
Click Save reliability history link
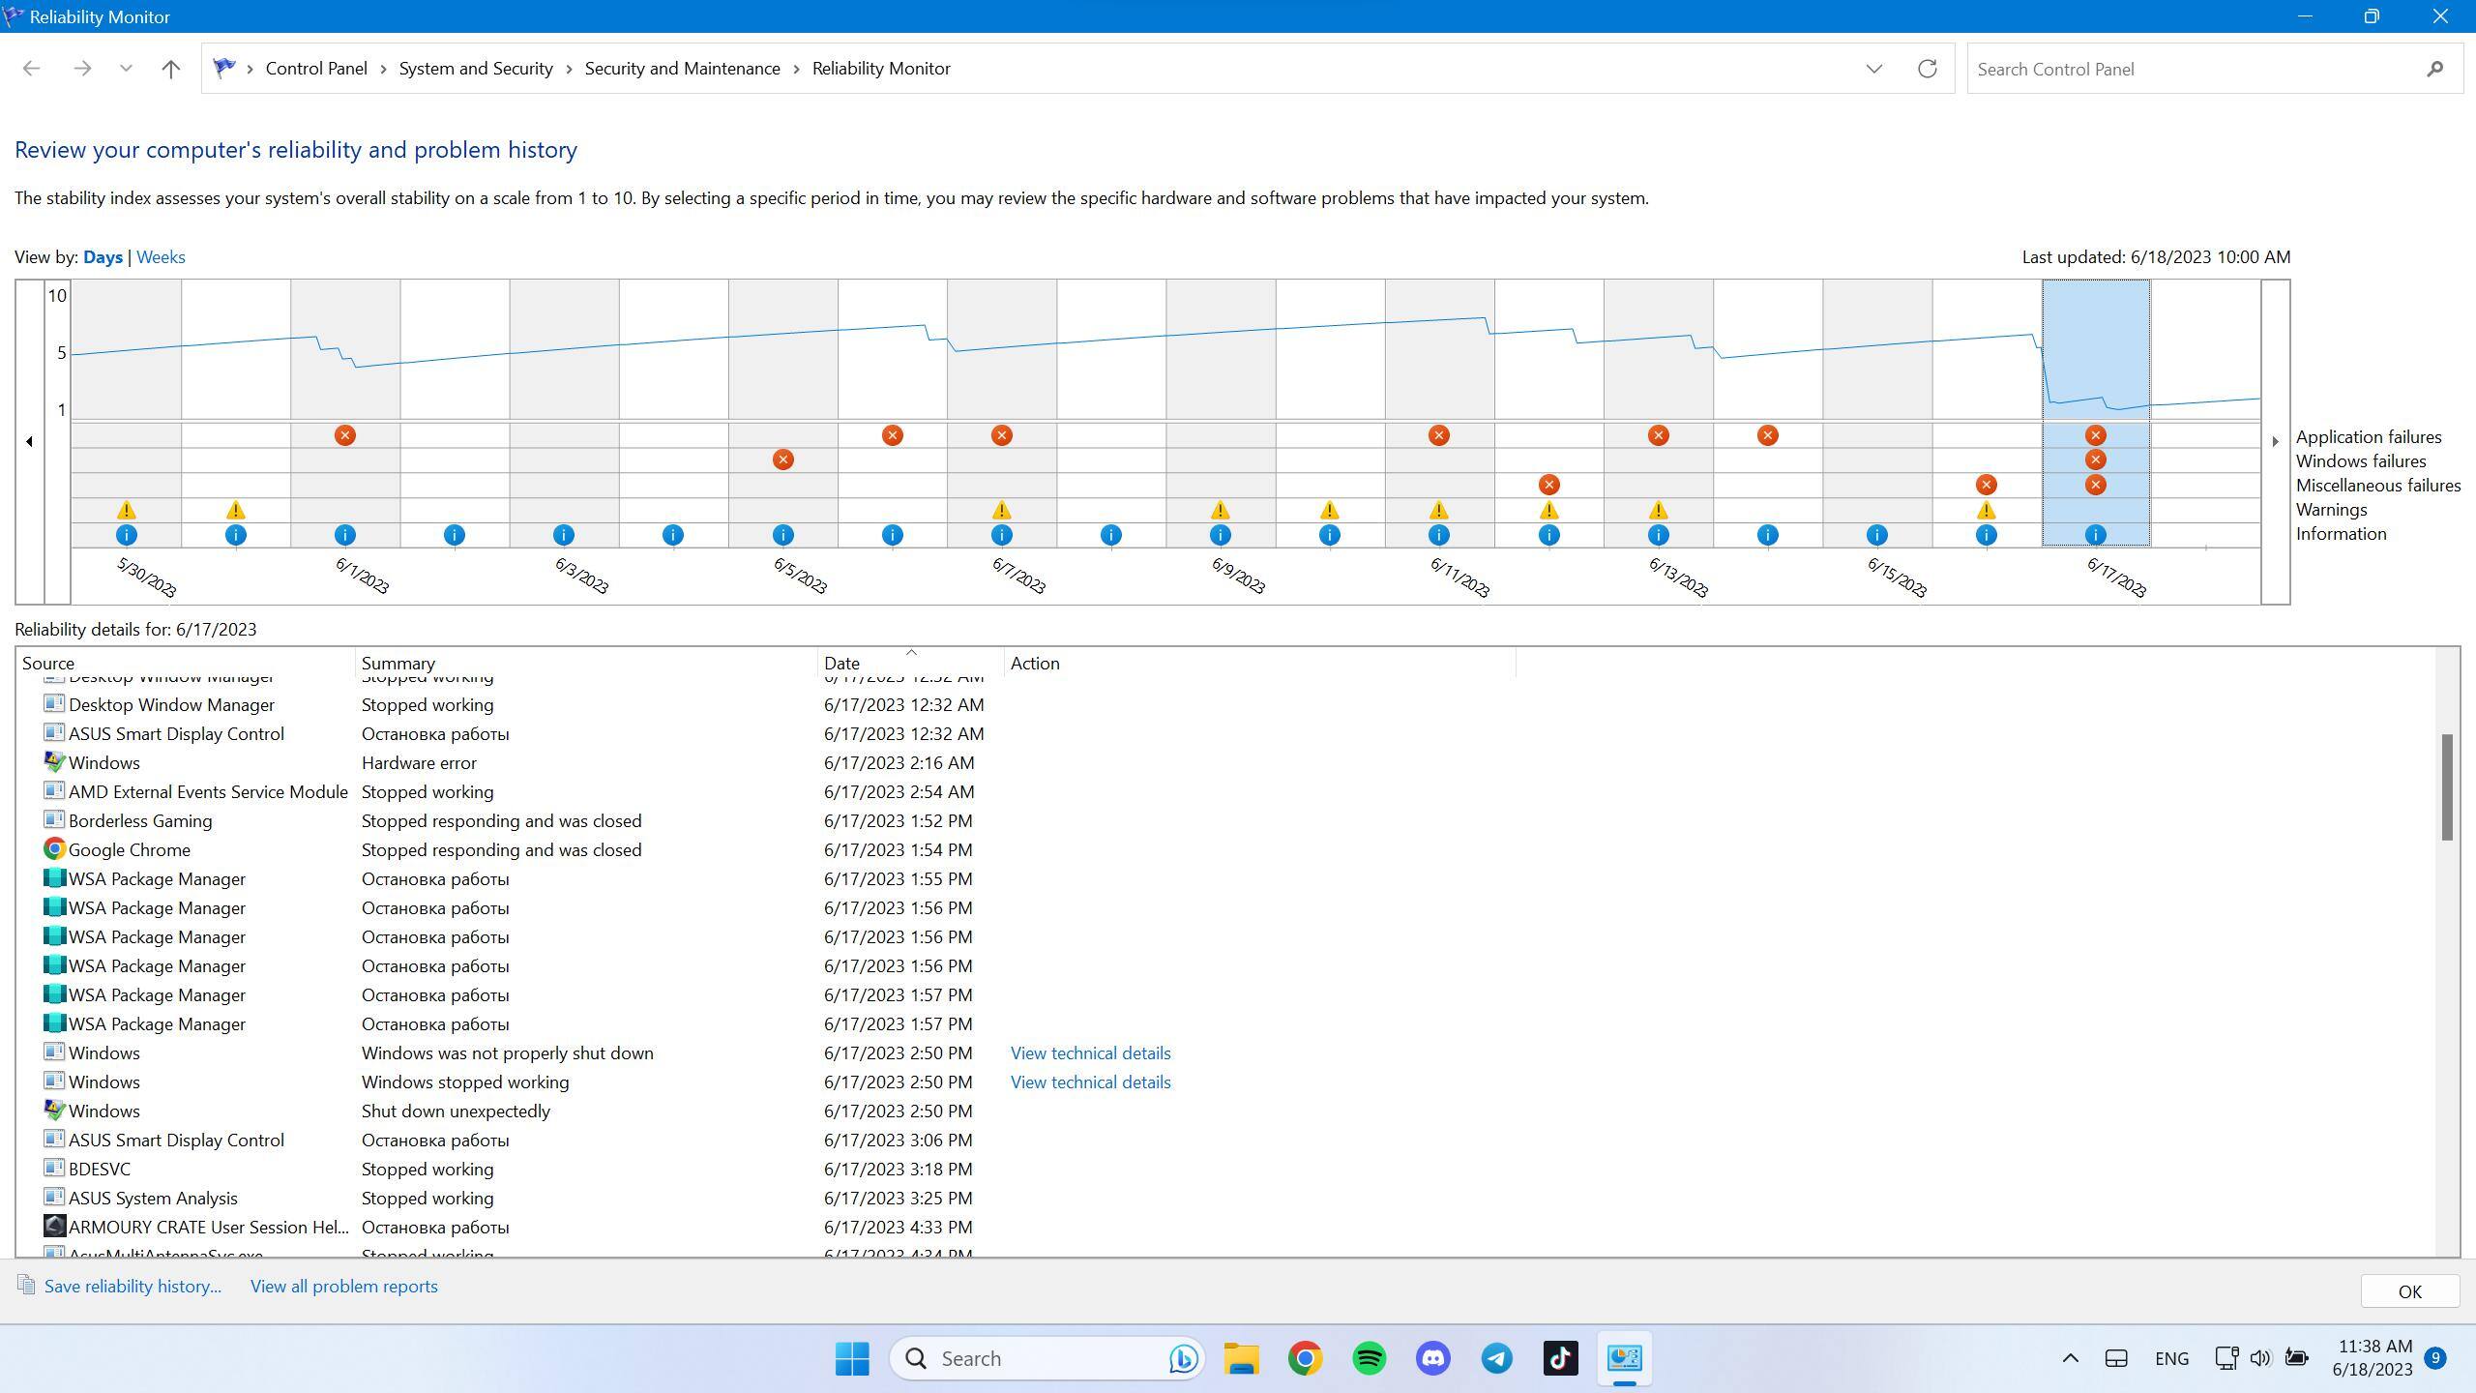133,1287
